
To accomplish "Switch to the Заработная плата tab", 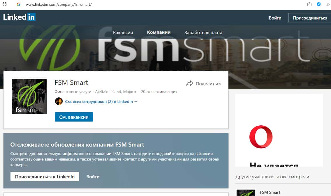I will coord(203,33).
